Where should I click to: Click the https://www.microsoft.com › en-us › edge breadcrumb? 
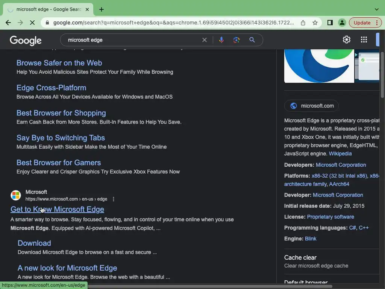(66, 199)
